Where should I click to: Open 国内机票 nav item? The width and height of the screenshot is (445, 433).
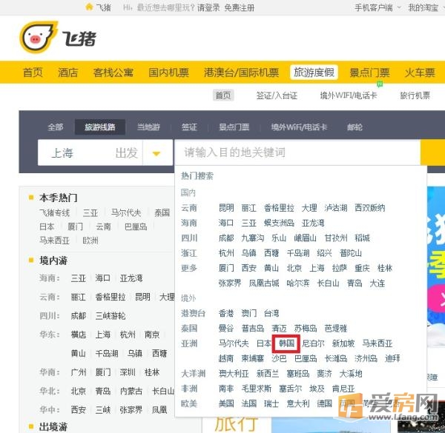click(168, 73)
